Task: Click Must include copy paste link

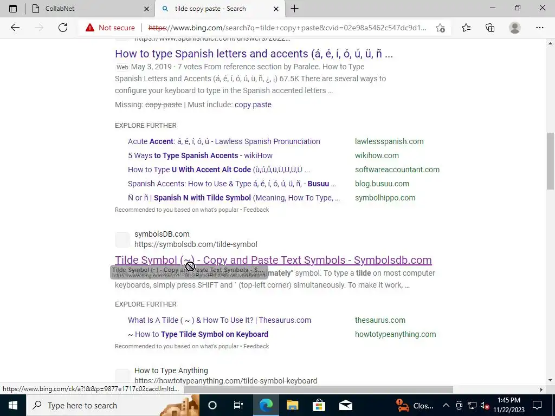Action: click(x=253, y=105)
